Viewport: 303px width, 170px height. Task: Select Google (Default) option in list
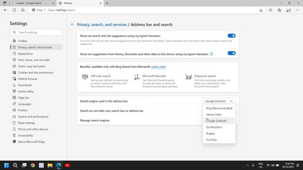tap(219, 121)
